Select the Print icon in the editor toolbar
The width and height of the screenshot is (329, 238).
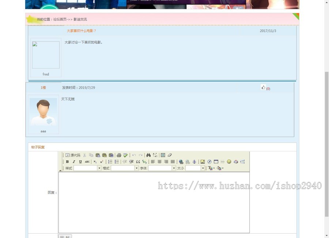119,155
